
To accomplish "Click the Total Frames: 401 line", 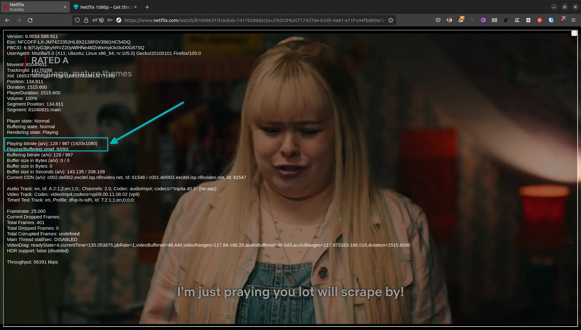I will pyautogui.click(x=26, y=223).
